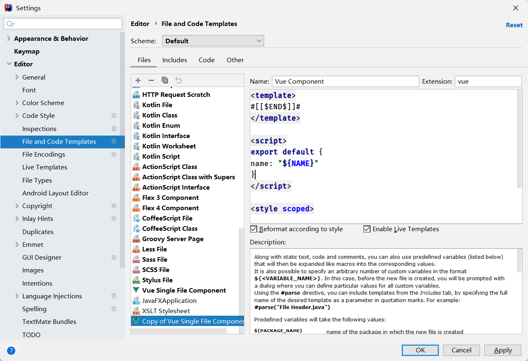This screenshot has height=361, width=528.
Task: Click the CoffeeScript File icon
Action: [136, 218]
